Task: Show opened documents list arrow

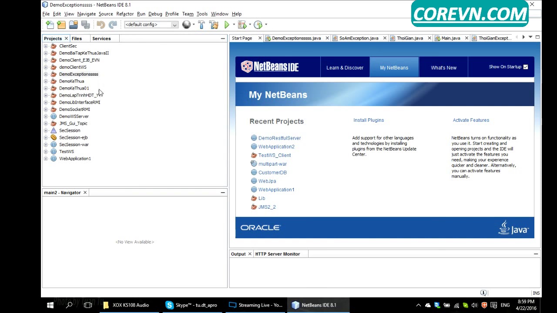Action: point(530,38)
